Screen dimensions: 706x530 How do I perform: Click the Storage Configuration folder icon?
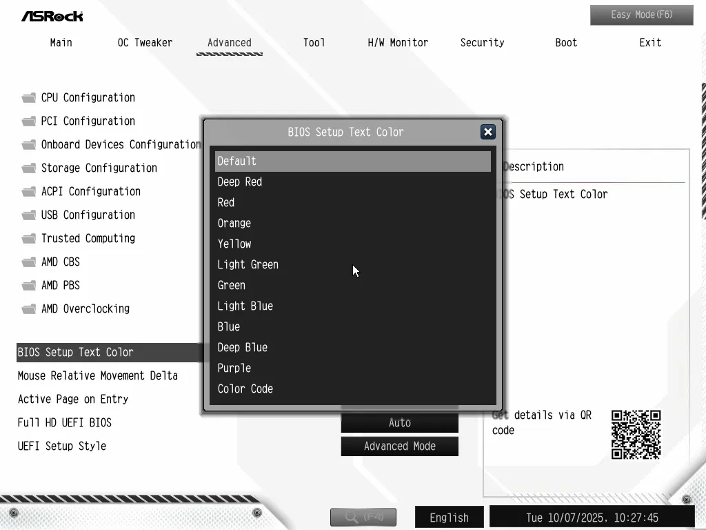[x=28, y=168]
